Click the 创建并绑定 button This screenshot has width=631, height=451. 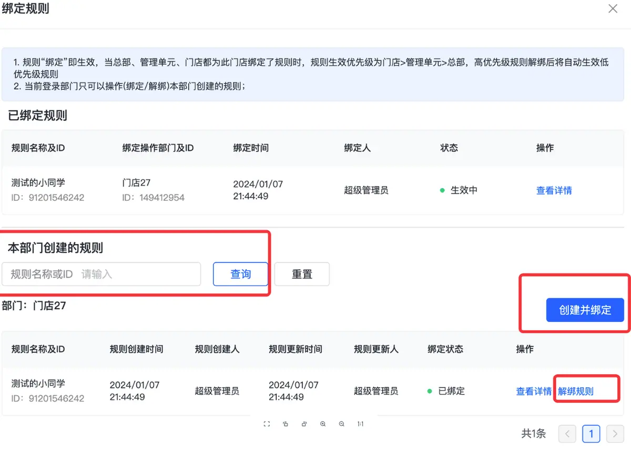click(x=585, y=310)
